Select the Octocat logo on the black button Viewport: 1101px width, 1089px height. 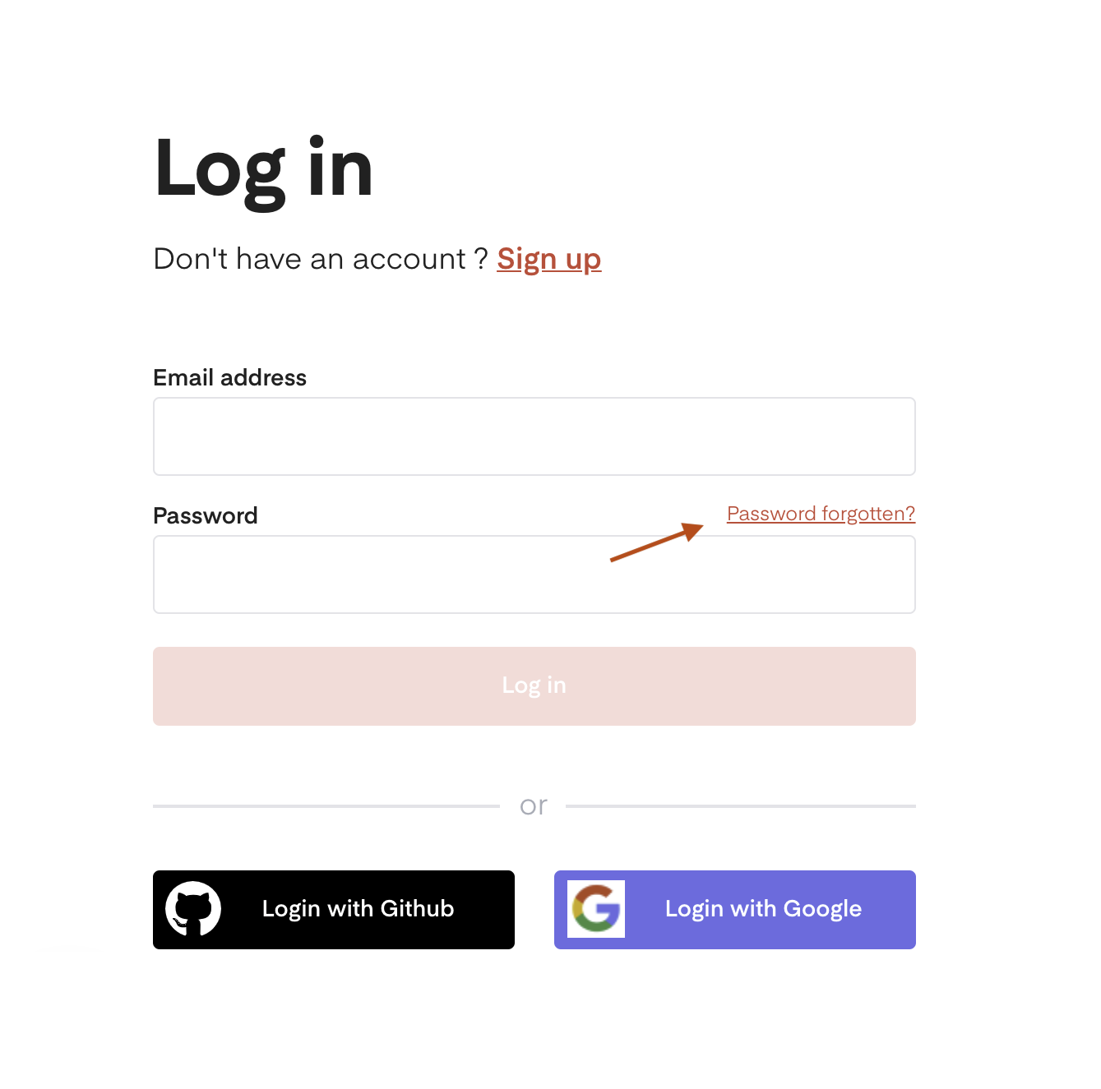194,909
